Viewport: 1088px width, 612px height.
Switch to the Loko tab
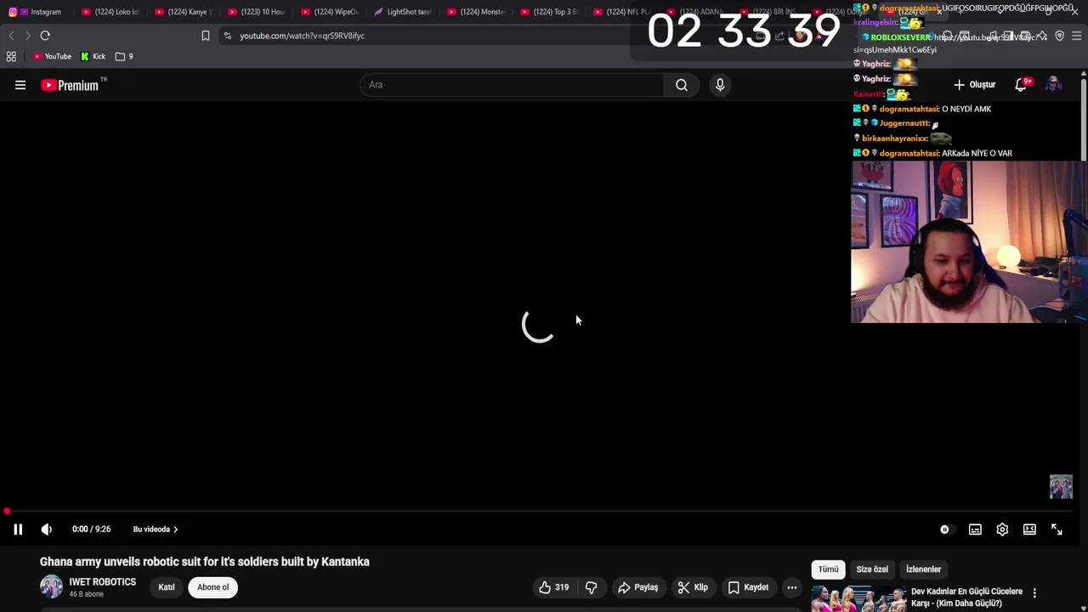pos(110,12)
